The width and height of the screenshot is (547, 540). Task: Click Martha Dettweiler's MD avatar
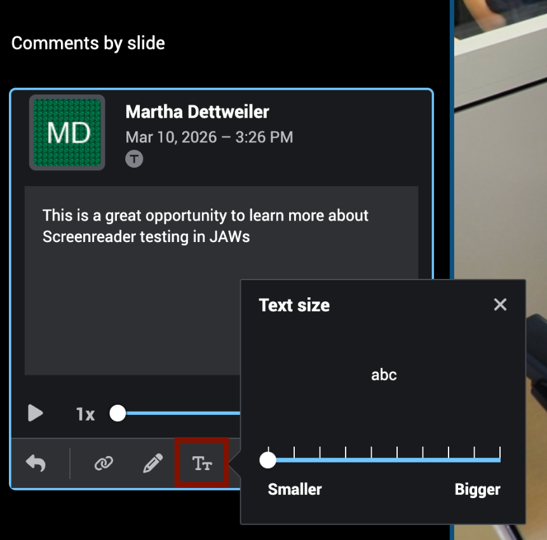(x=67, y=132)
